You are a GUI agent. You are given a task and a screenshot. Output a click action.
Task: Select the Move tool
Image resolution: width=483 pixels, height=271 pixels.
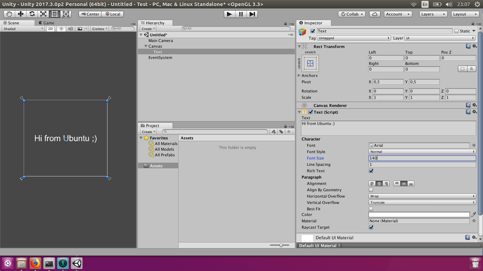click(21, 14)
